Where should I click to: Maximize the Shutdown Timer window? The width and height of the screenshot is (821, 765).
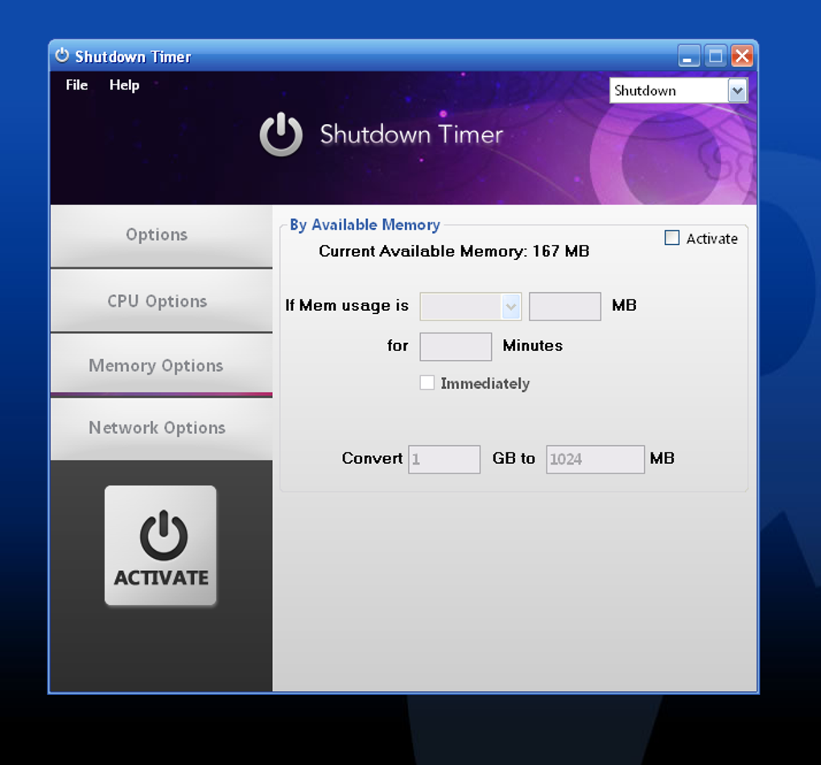(716, 56)
